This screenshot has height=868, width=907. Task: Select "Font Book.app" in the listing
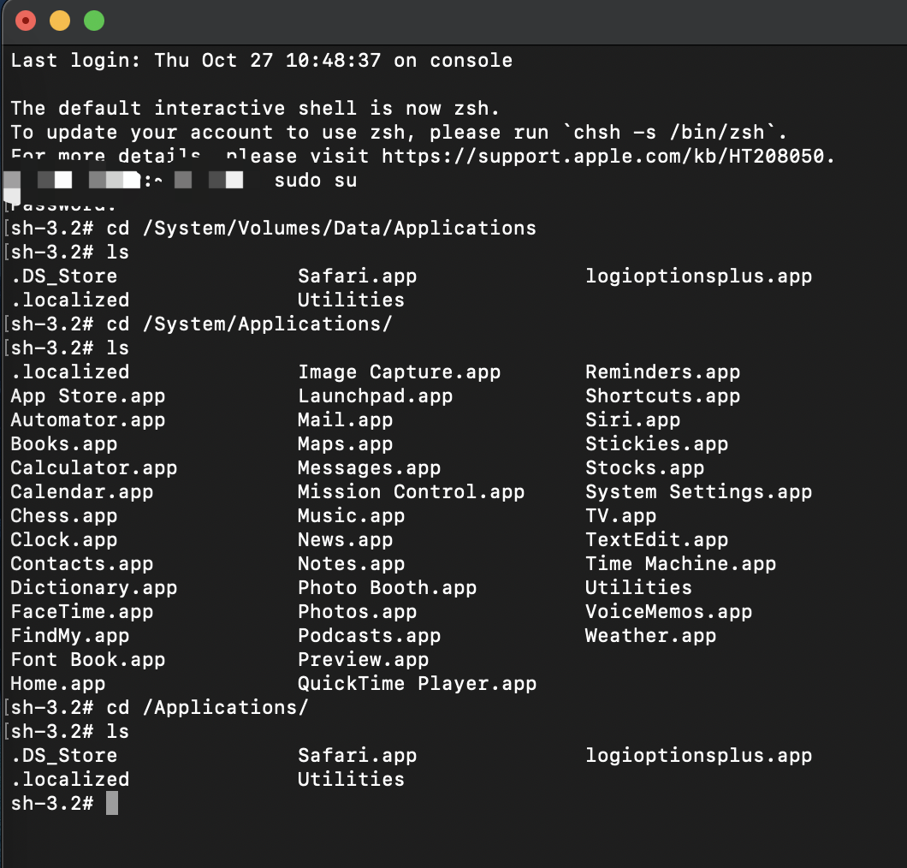pos(87,660)
